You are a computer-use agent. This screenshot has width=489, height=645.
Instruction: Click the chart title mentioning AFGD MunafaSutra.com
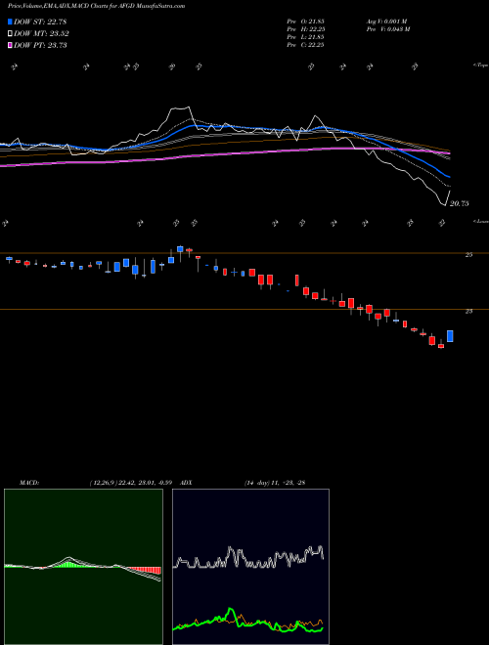[x=96, y=6]
